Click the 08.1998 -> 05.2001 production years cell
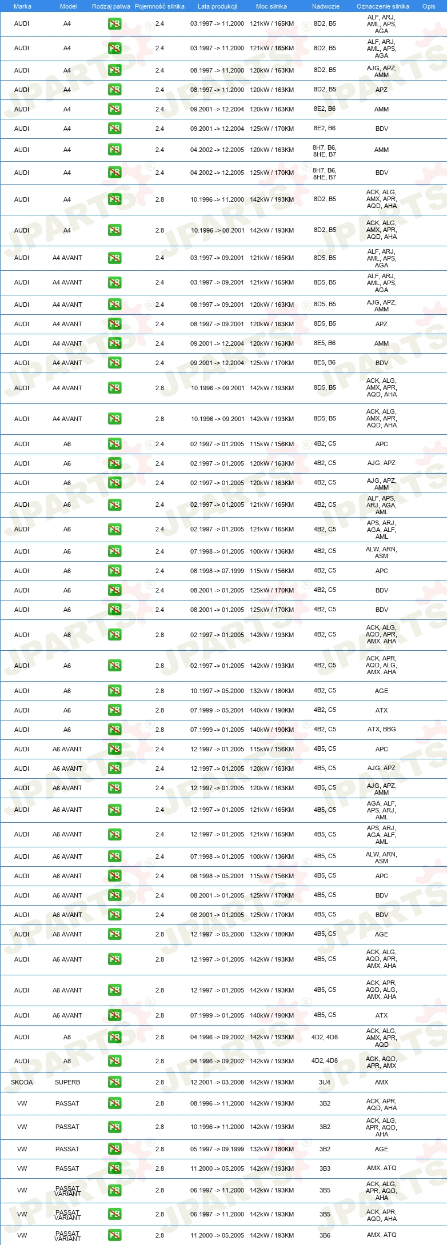This screenshot has height=1245, width=447. [x=217, y=876]
